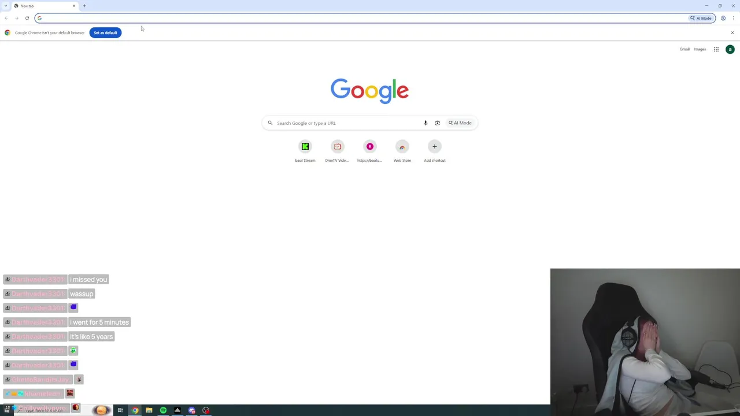Click the Add shortcut button
This screenshot has width=740, height=416.
click(435, 151)
